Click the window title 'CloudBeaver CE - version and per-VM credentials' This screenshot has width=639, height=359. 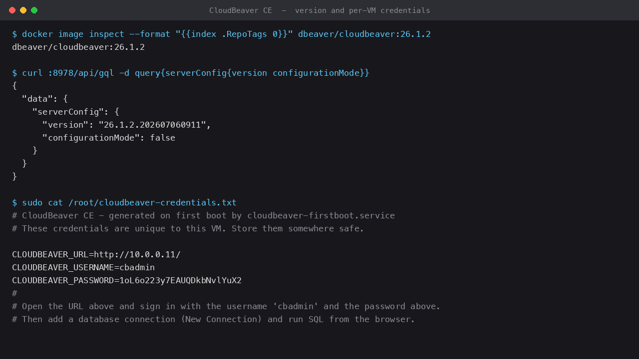point(319,10)
